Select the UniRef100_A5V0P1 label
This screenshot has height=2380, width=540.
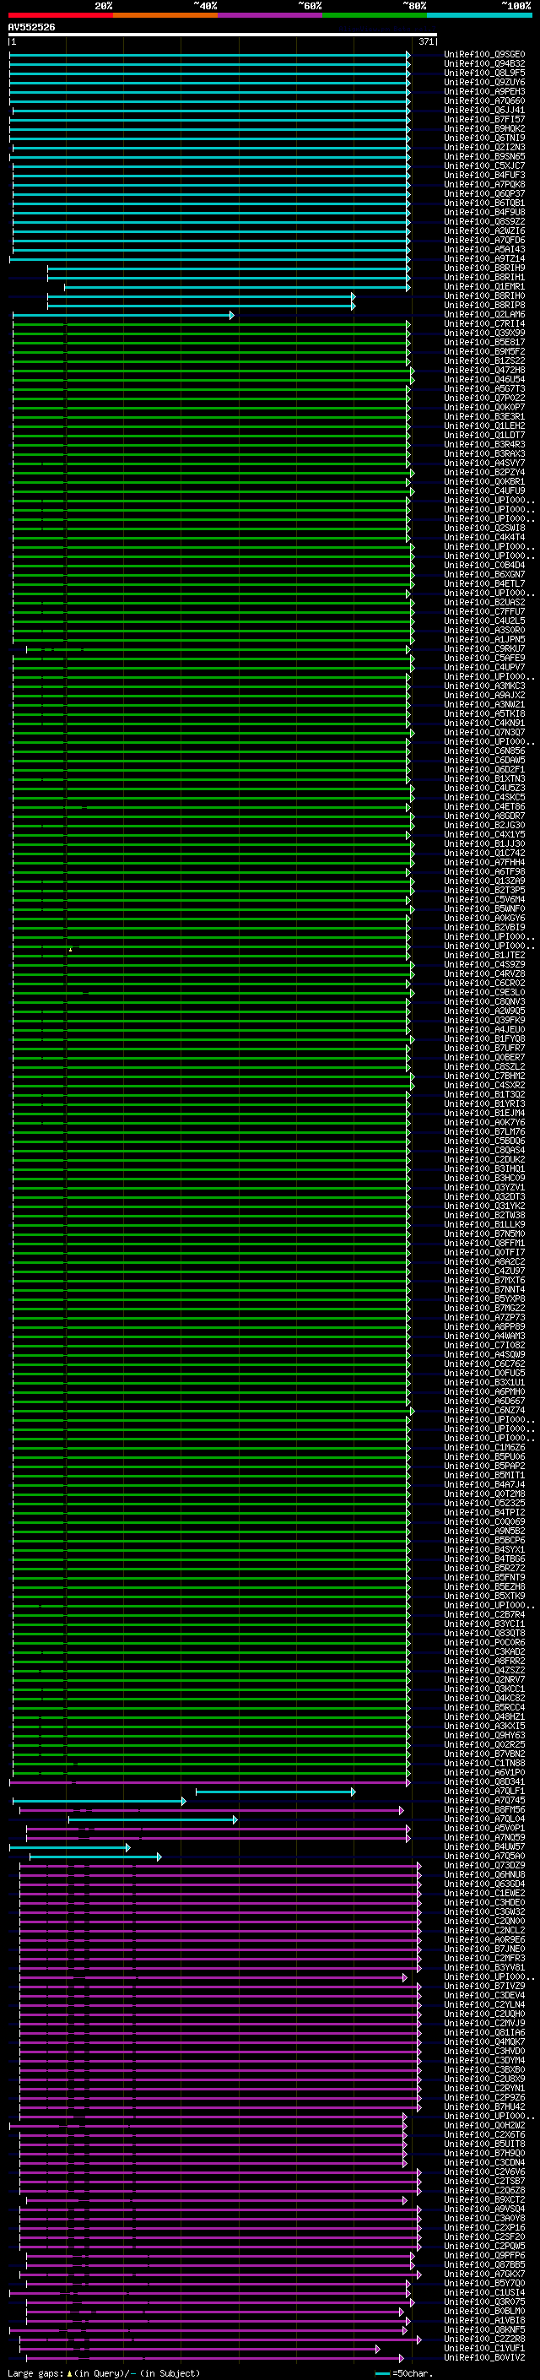pos(484,1829)
